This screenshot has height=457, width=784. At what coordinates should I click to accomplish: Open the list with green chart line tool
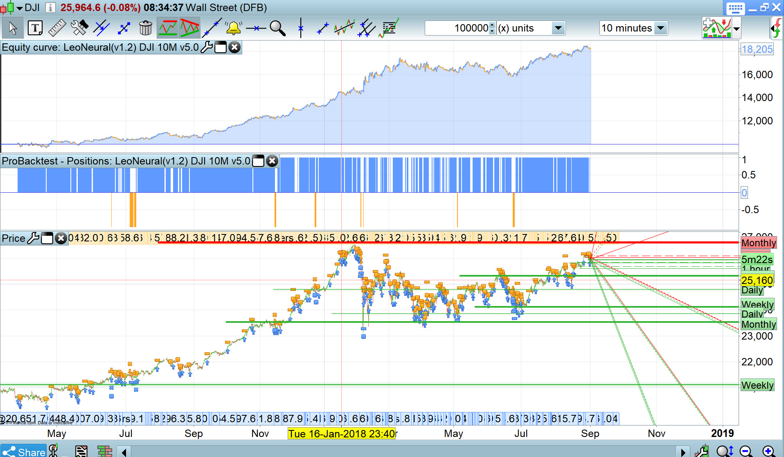389,28
